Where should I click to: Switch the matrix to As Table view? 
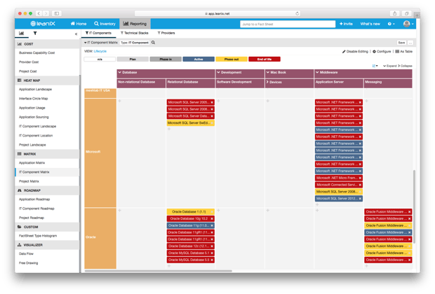click(x=403, y=52)
